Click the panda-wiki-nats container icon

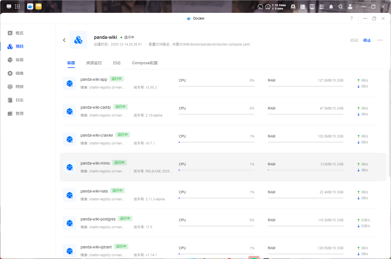click(69, 195)
